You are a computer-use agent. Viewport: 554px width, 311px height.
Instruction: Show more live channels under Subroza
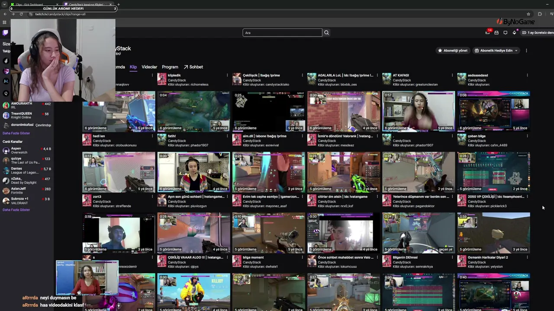(16, 210)
